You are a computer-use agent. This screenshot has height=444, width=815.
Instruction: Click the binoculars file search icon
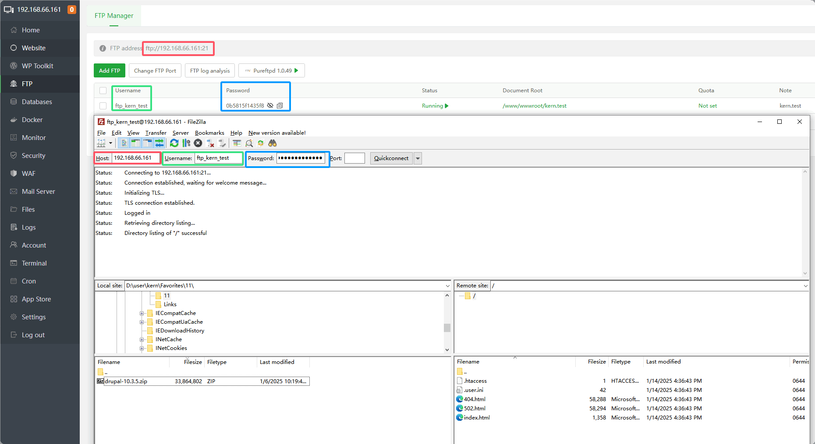(x=273, y=143)
